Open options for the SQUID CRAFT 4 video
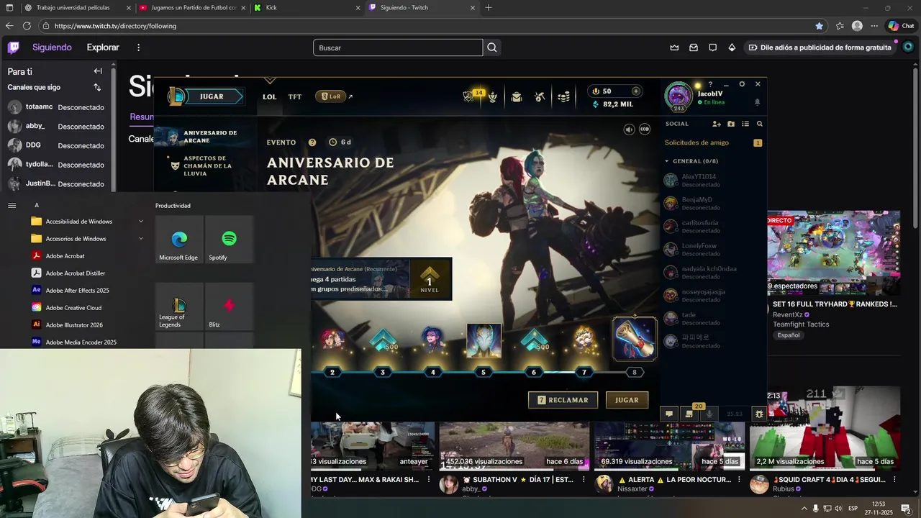Viewport: 921px width, 518px height. [x=894, y=479]
